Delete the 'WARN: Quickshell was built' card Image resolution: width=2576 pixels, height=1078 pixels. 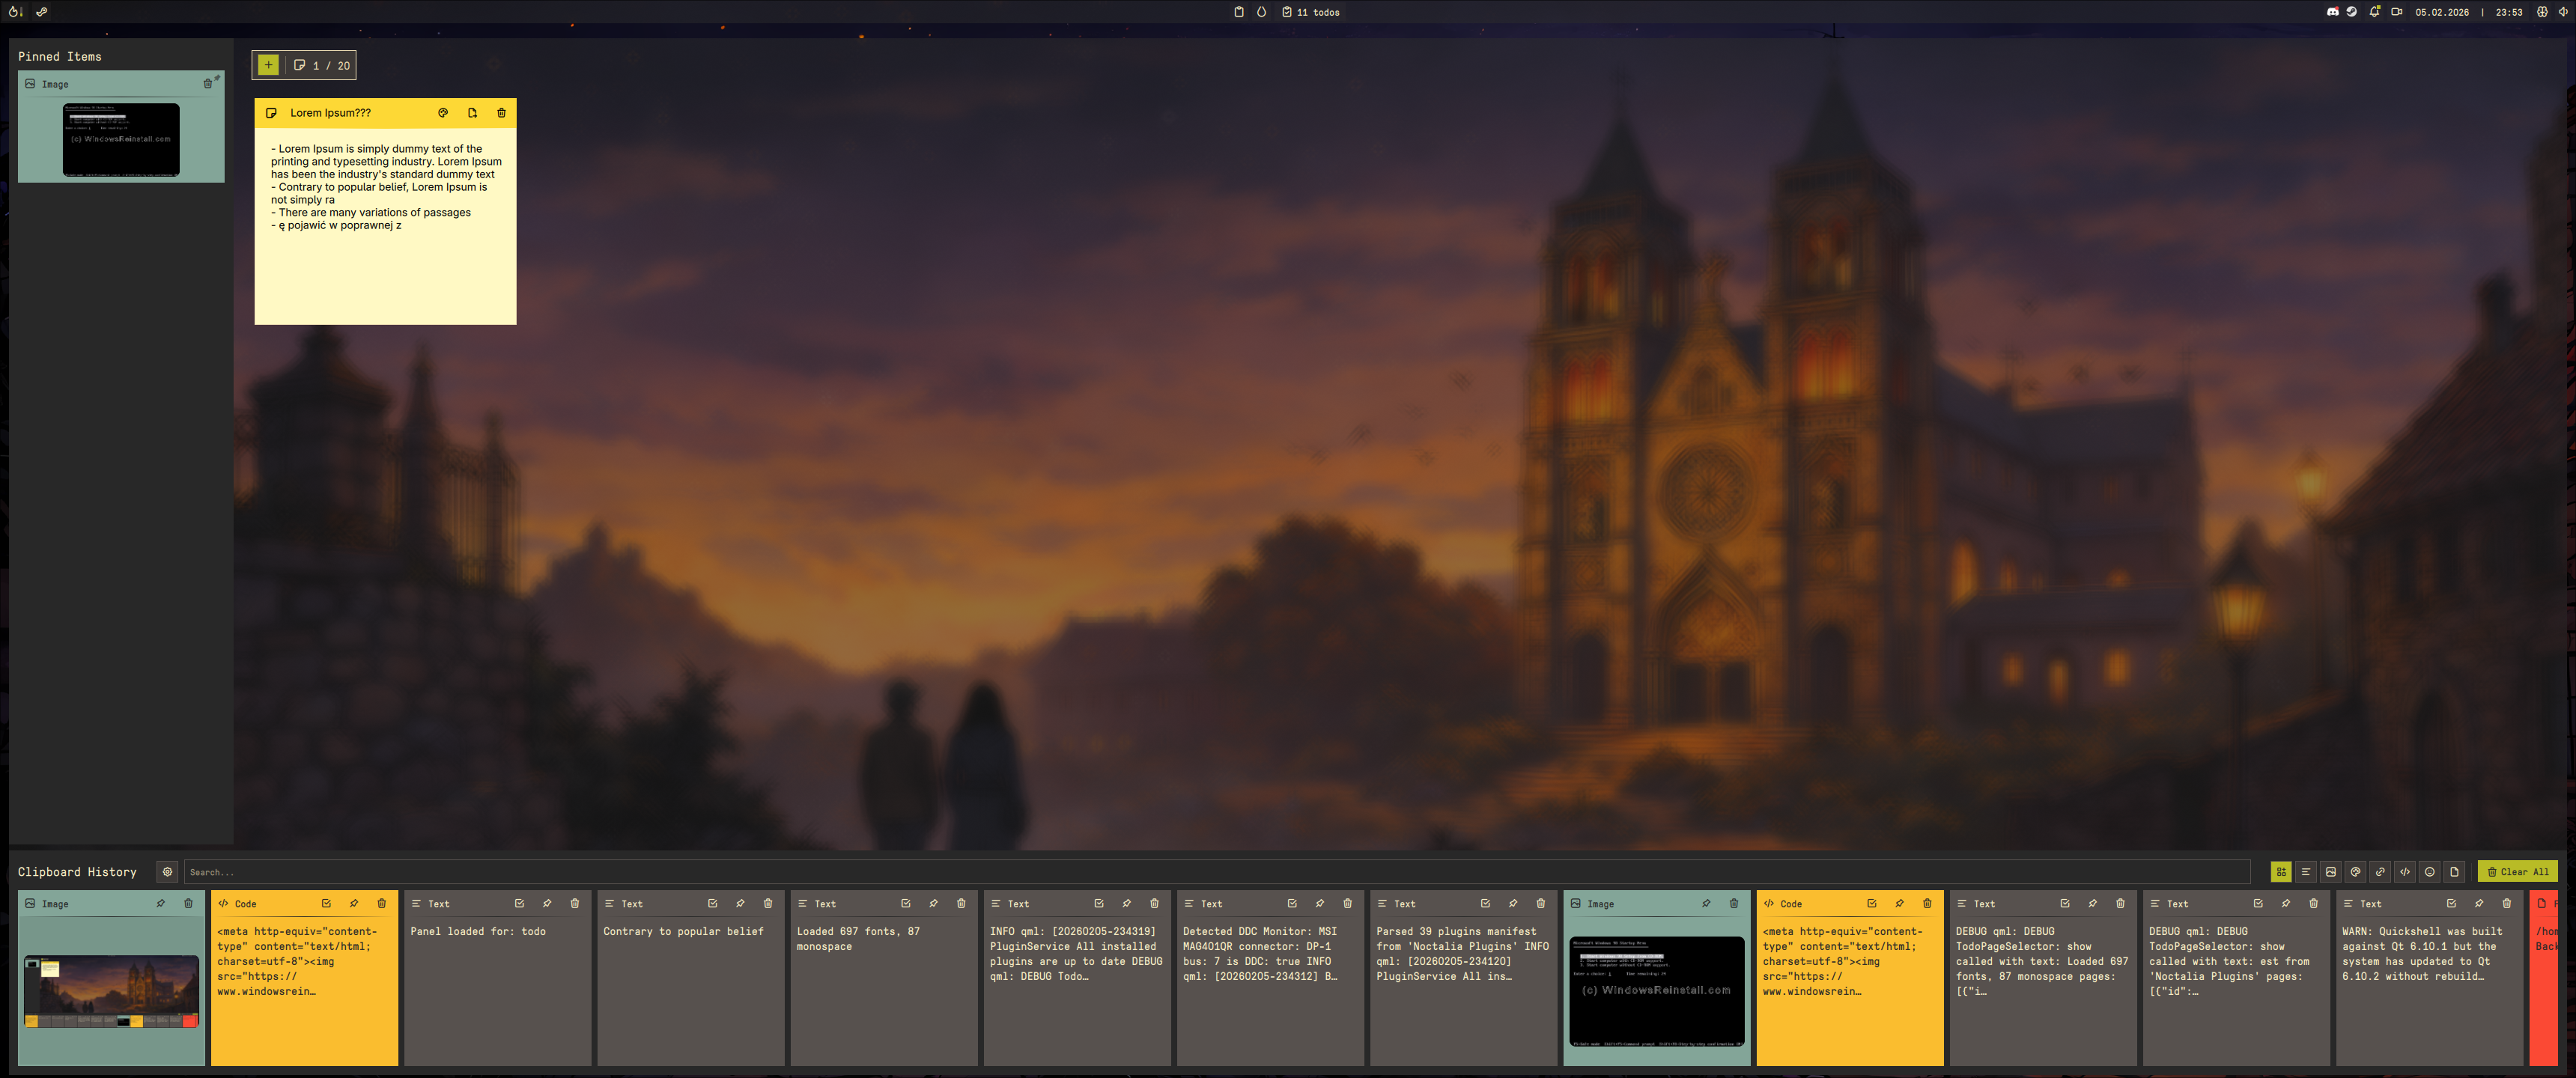pyautogui.click(x=2506, y=903)
